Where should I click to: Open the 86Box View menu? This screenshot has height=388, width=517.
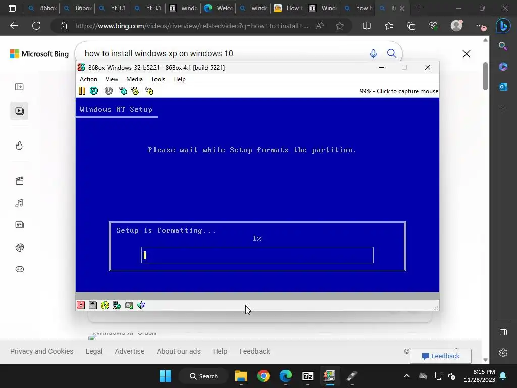[x=112, y=79]
